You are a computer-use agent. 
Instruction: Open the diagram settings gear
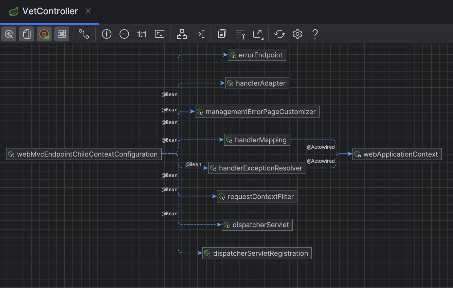tap(297, 34)
